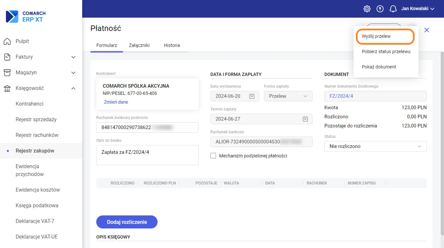This screenshot has height=248, width=444.
Task: Click the help question mark icon
Action: (380, 9)
